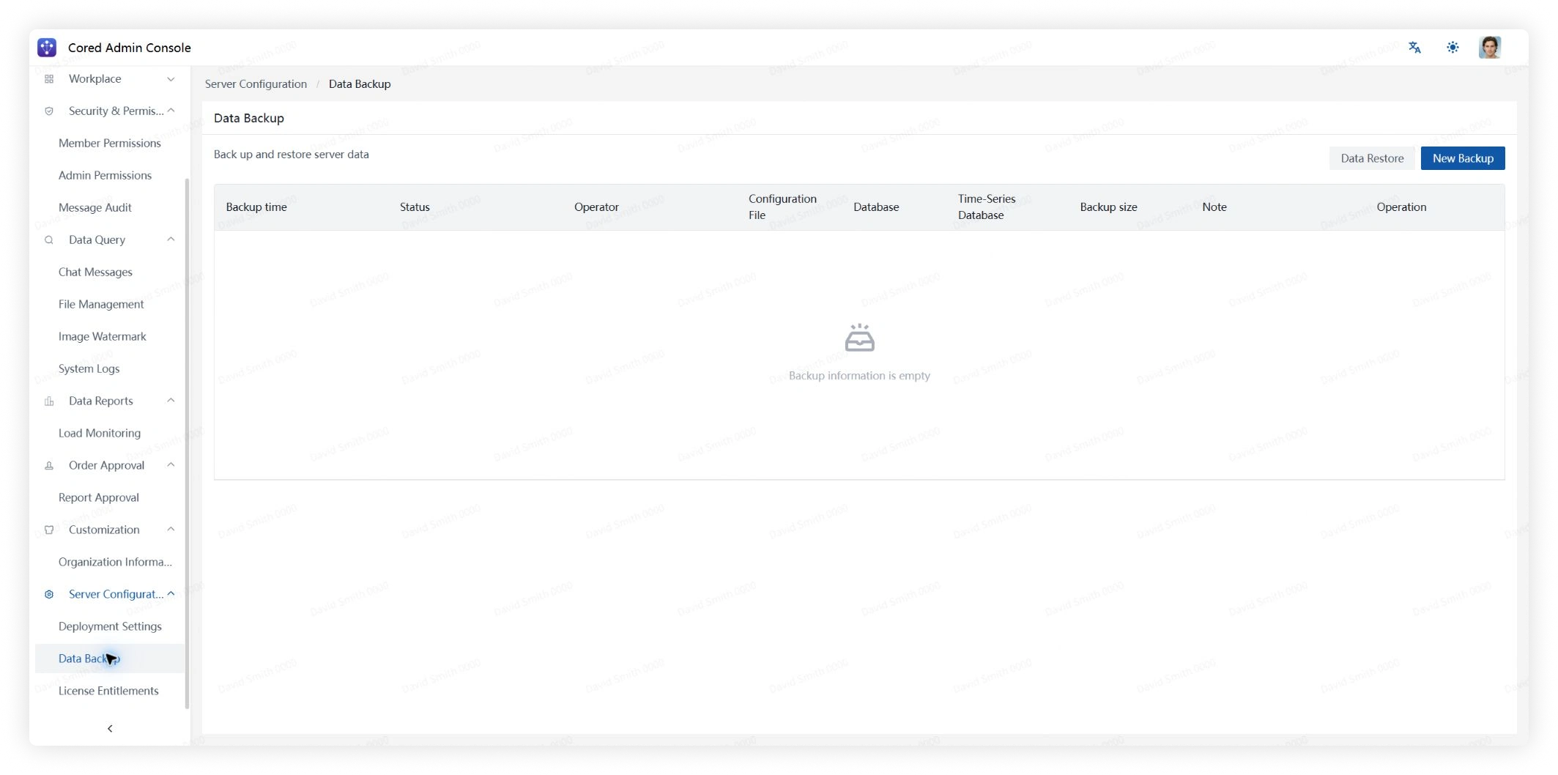Open Deployment Settings
This screenshot has width=1558, height=775.
coord(110,627)
